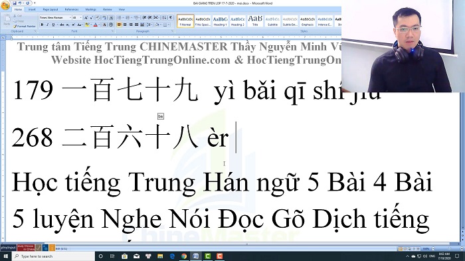
Task: Toggle bold formatting
Action: [x=42, y=25]
